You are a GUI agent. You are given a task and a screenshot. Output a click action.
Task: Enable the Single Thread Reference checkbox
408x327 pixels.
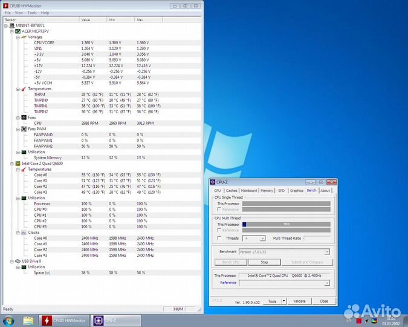[219, 209]
